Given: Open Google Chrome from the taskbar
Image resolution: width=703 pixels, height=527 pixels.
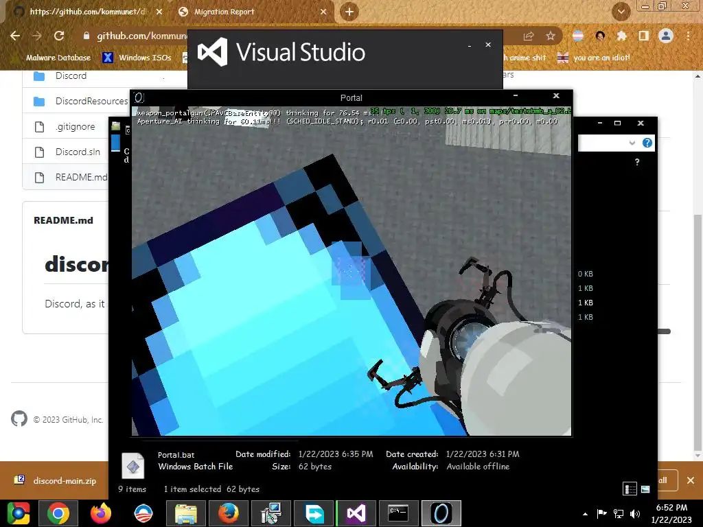Looking at the screenshot, I should 58,513.
